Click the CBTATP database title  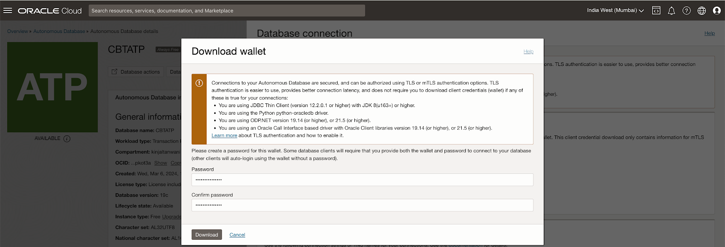pyautogui.click(x=126, y=50)
